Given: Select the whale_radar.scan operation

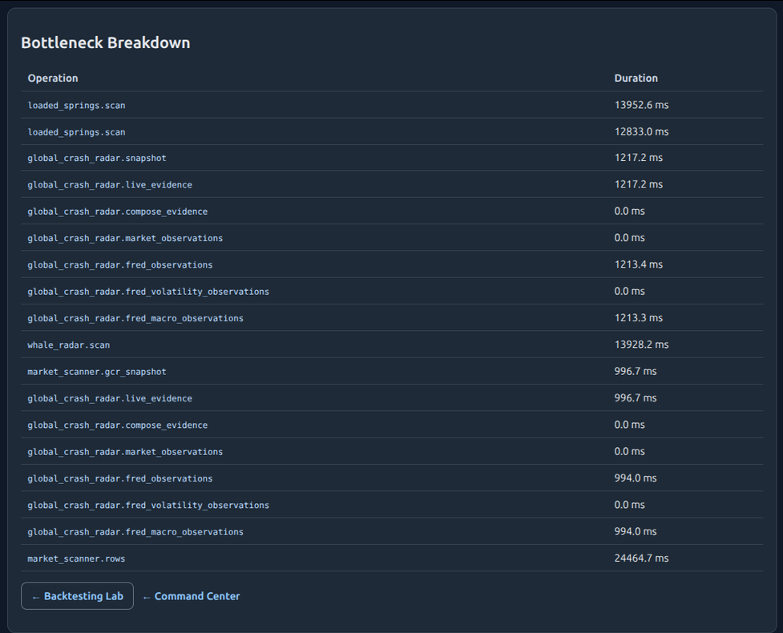Looking at the screenshot, I should [68, 345].
